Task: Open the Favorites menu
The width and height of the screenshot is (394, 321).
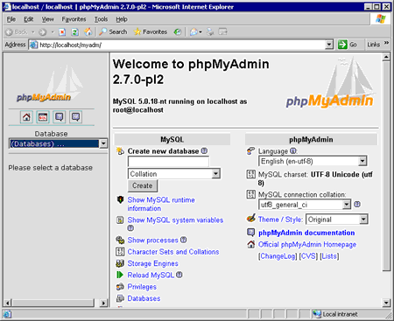Action: pos(74,19)
